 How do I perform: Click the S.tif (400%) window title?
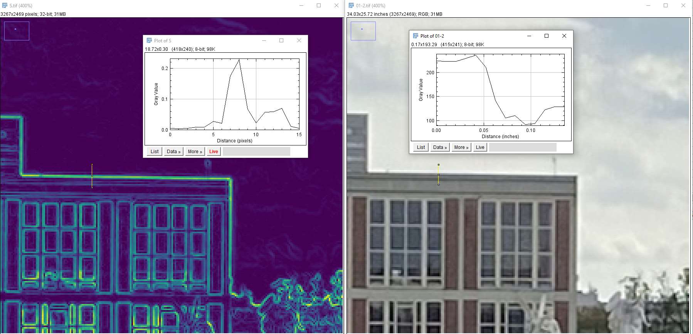(21, 6)
